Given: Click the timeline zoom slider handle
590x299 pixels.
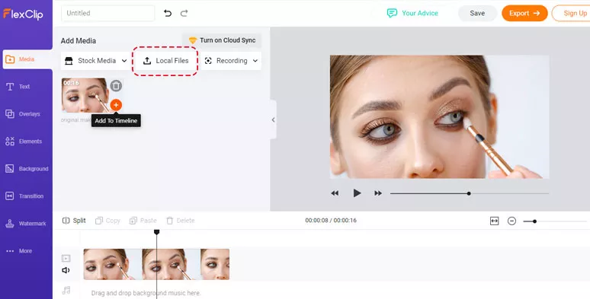Looking at the screenshot, I should 534,221.
